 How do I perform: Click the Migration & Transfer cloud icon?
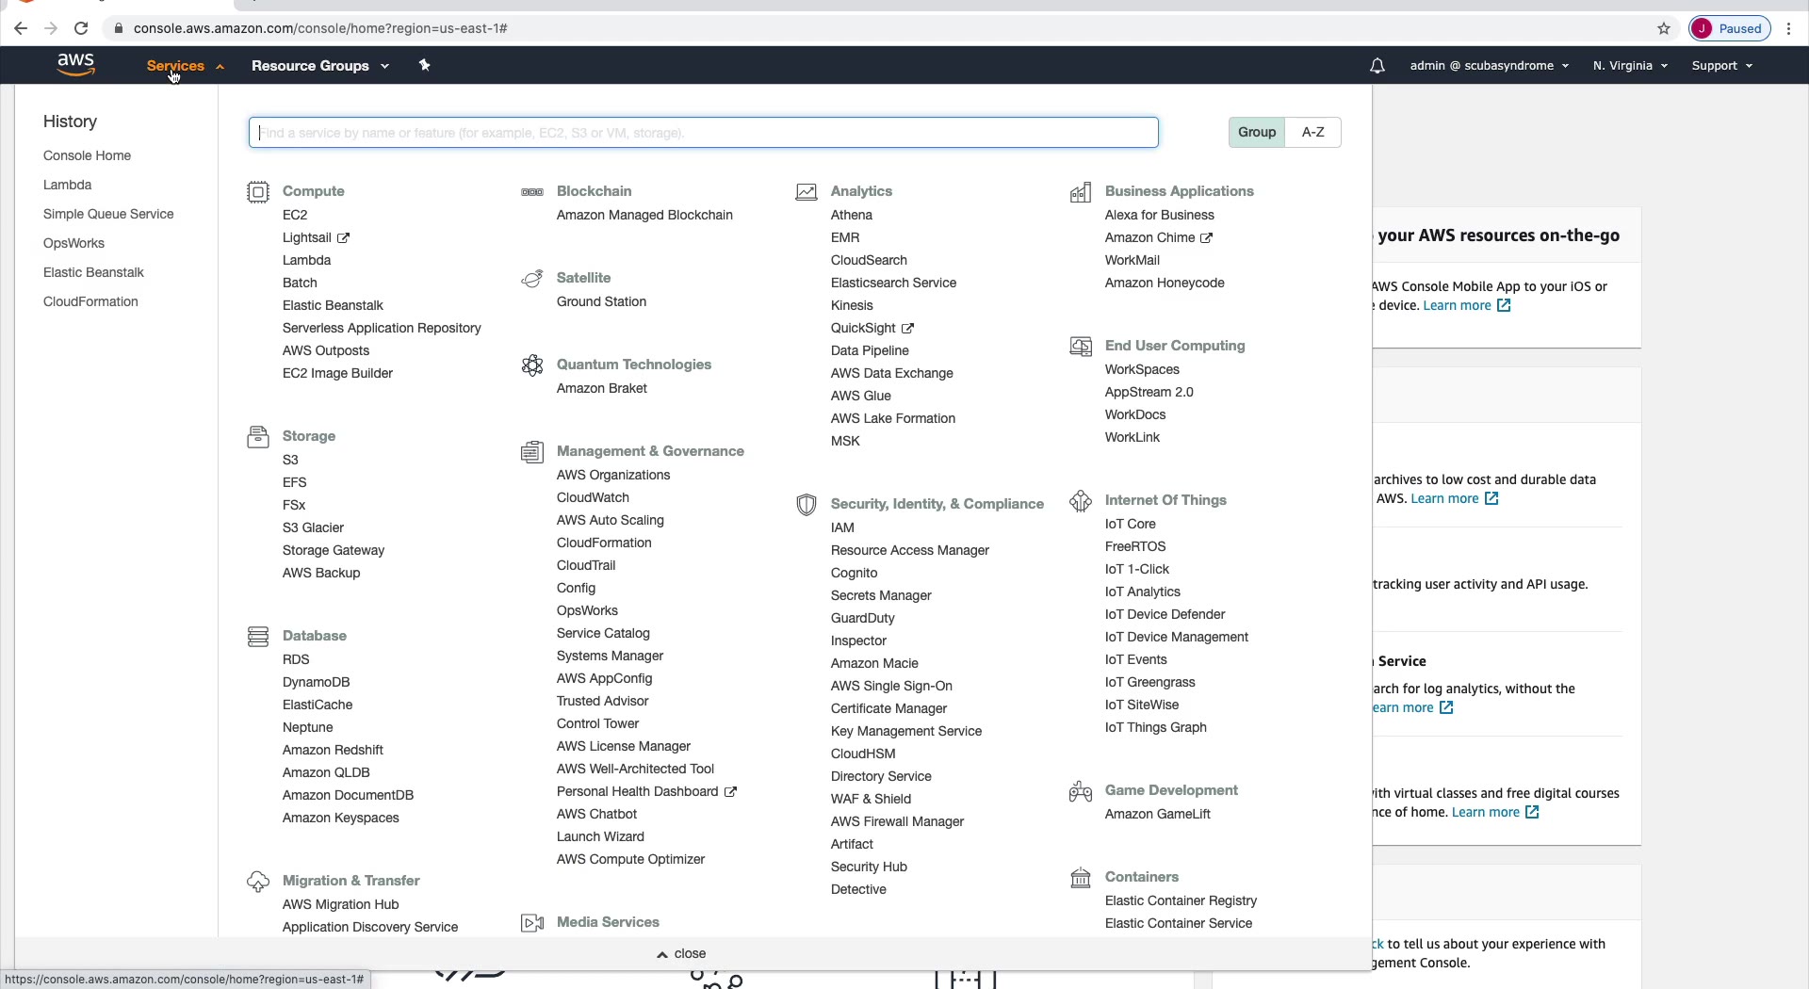[x=258, y=882]
